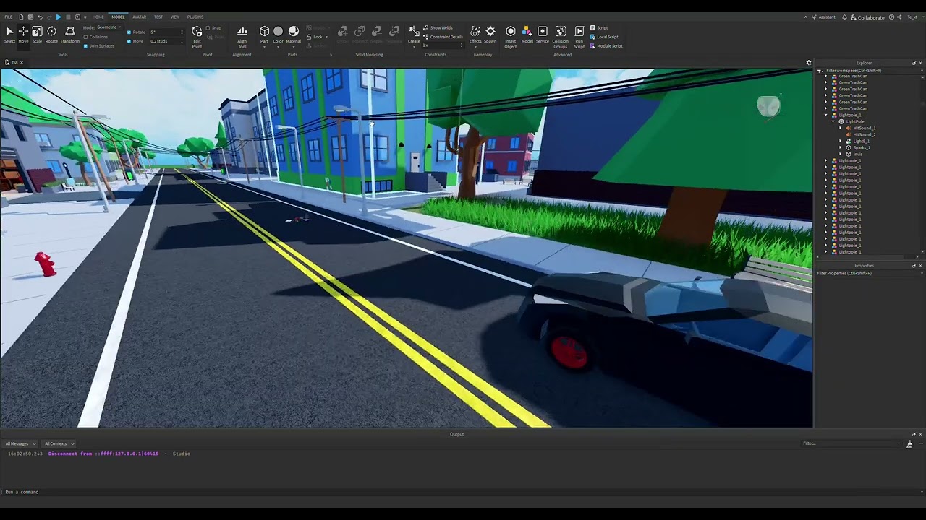Click the Run a command bar
The width and height of the screenshot is (926, 520).
click(463, 492)
